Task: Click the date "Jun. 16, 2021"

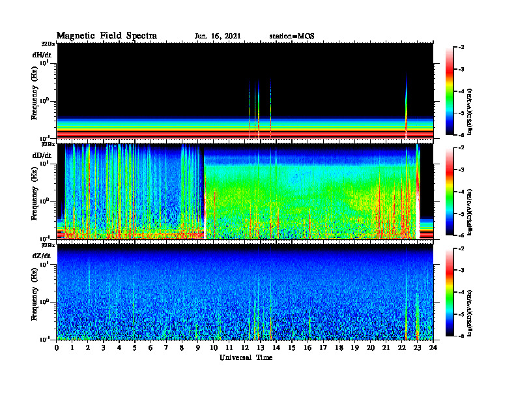Action: (x=218, y=37)
